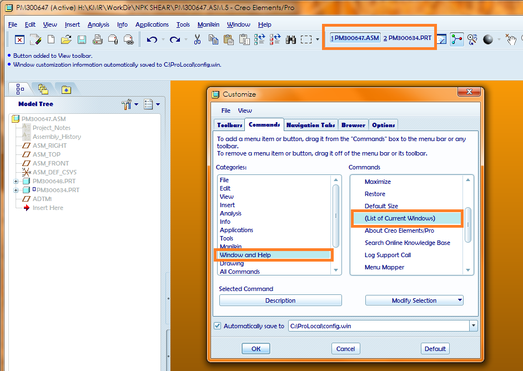Open the Favorites navigator tab icon
Image resolution: width=523 pixels, height=371 pixels.
coord(66,90)
